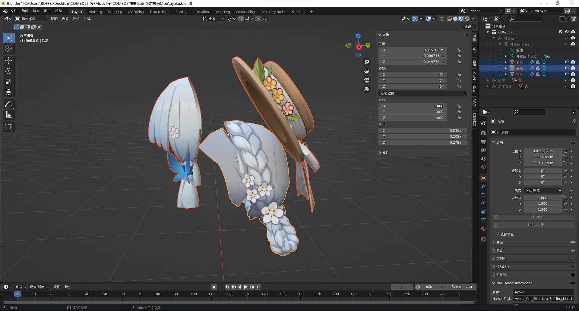
Task: Switch to UV Editing workspace tab
Action: tap(136, 12)
